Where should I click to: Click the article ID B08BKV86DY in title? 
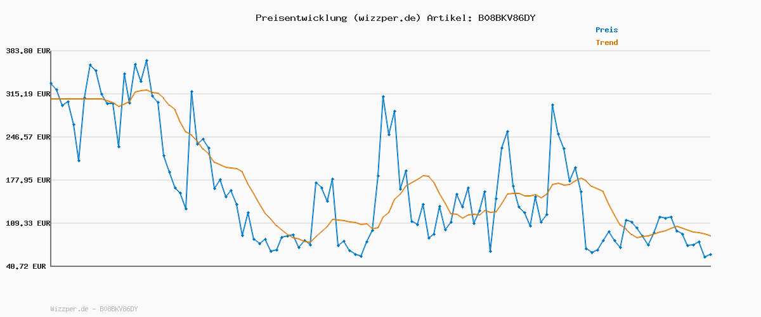[506, 18]
